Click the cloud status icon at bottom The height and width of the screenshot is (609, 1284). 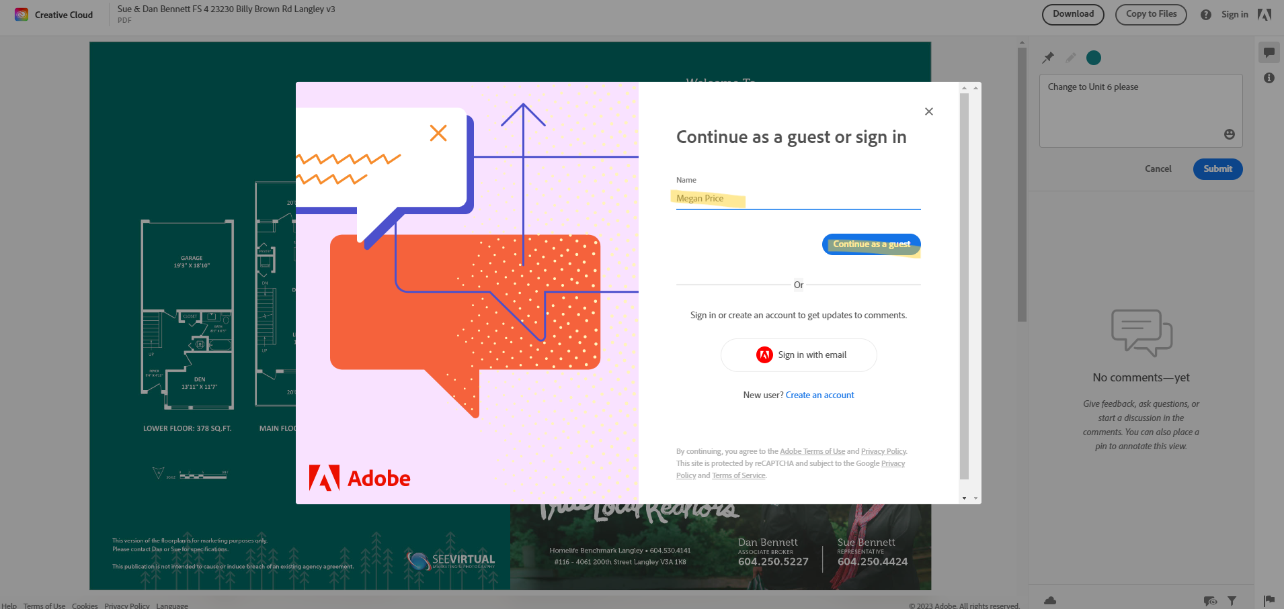(1050, 601)
